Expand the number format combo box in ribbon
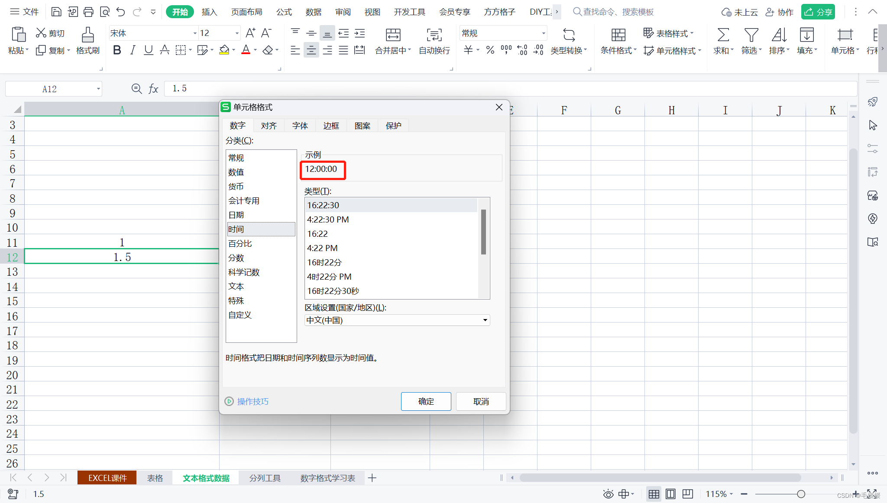 [543, 33]
